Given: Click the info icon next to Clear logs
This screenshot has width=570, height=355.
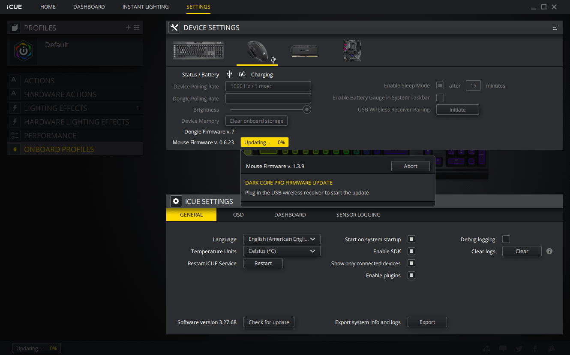Looking at the screenshot, I should click(549, 251).
